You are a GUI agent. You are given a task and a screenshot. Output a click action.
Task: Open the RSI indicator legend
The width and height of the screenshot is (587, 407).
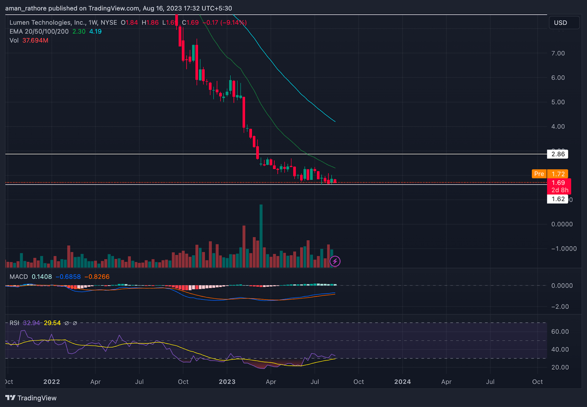pos(14,323)
